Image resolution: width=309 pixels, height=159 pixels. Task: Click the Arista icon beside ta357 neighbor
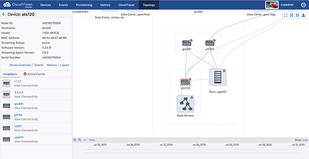click(x=6, y=128)
